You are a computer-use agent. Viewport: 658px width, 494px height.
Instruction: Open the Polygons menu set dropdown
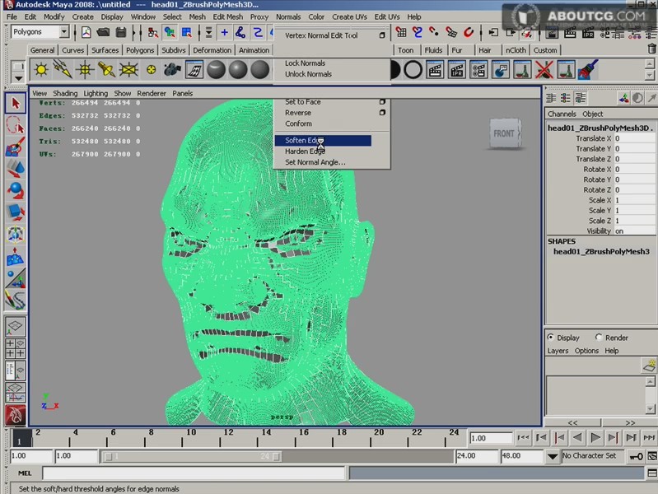[x=63, y=32]
